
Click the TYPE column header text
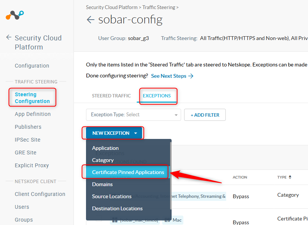pos(282,177)
